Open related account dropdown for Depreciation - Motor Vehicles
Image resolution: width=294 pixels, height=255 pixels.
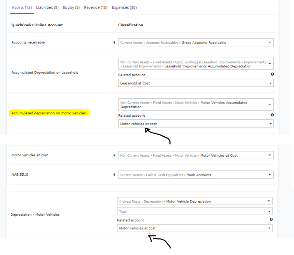point(195,228)
